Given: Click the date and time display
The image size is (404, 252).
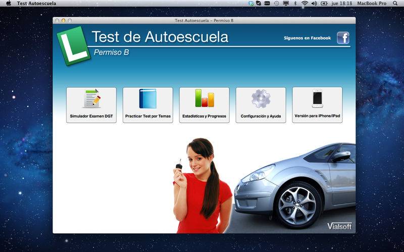Looking at the screenshot, I should [x=342, y=3].
